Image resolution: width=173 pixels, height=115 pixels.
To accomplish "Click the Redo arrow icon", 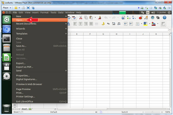I will point(114,18).
